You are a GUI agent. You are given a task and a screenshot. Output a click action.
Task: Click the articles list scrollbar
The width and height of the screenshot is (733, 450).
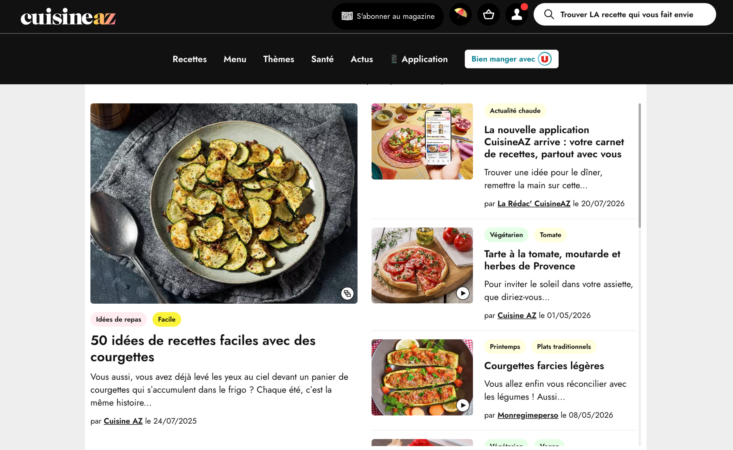640,166
